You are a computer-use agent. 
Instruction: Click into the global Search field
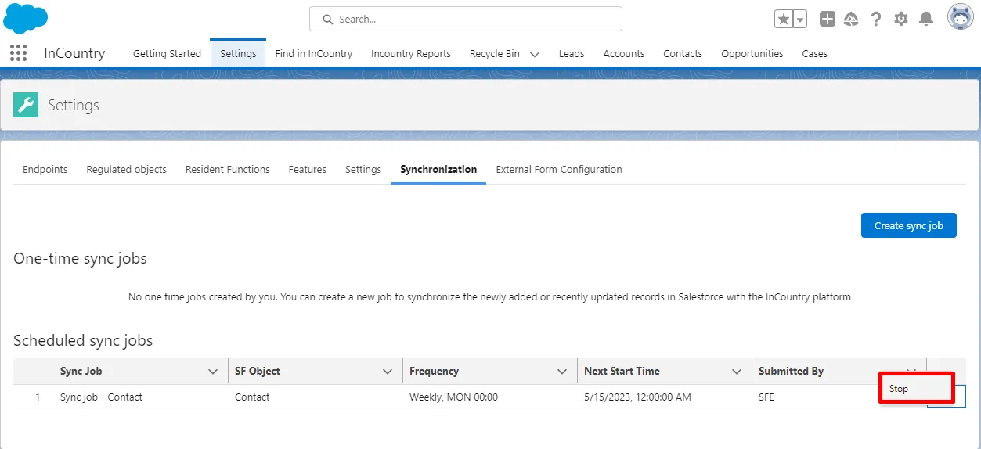click(x=466, y=19)
